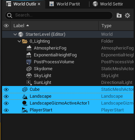
Task: Click the Skydome static mesh icon
Action: (x=29, y=69)
